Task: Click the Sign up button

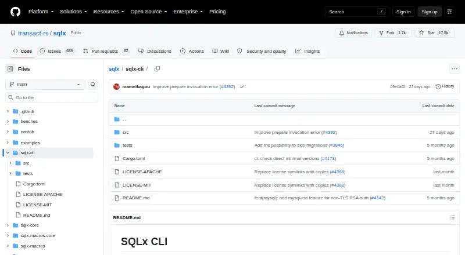Action: [430, 12]
